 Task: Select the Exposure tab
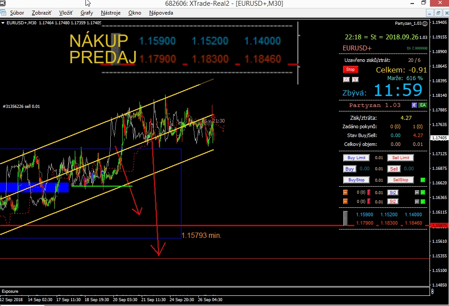(x=10, y=291)
